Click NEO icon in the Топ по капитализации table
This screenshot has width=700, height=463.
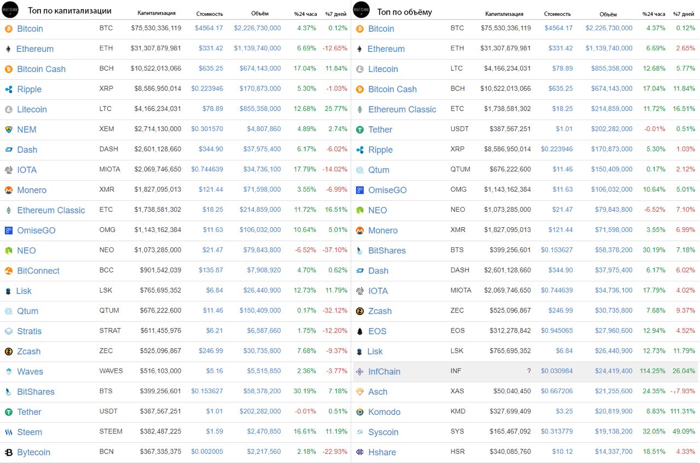(8, 251)
